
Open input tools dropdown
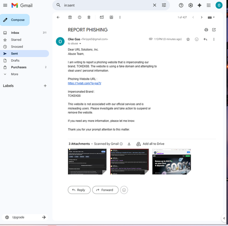(x=211, y=17)
